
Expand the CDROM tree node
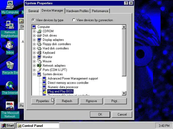[34, 31]
